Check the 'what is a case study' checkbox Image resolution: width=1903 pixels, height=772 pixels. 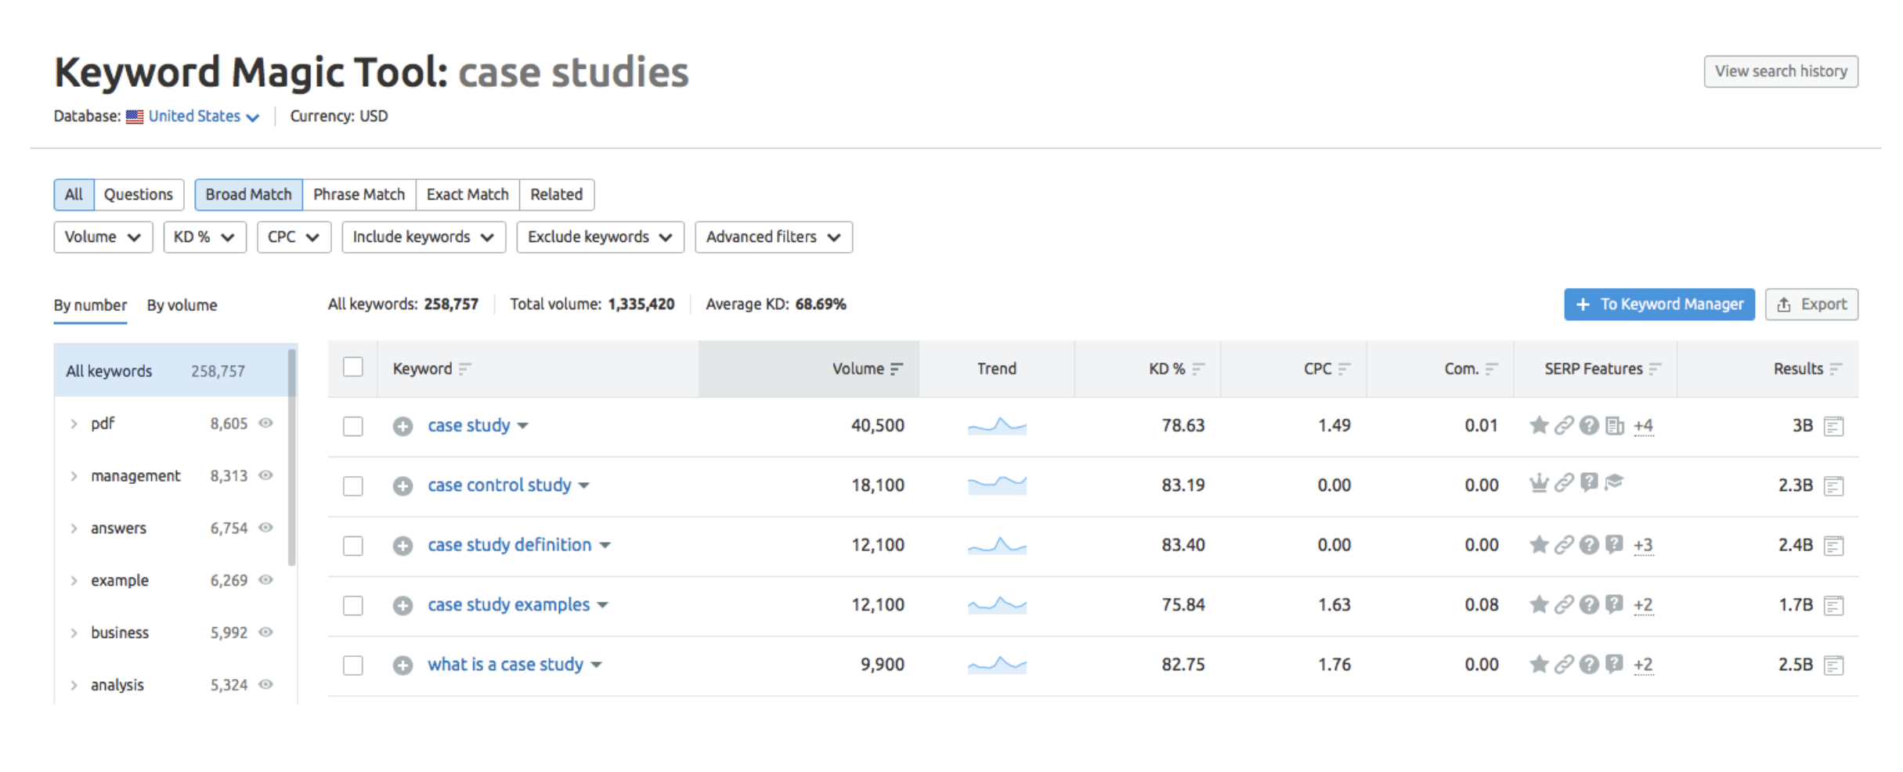[353, 666]
